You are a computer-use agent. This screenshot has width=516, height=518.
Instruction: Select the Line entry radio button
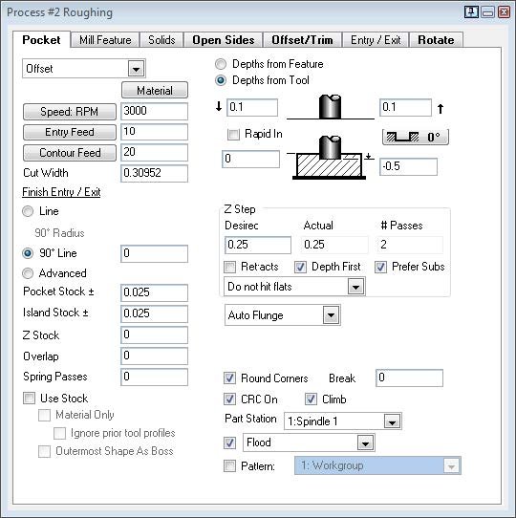(28, 211)
